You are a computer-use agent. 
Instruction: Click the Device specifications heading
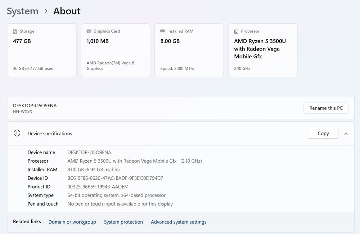tap(50, 134)
